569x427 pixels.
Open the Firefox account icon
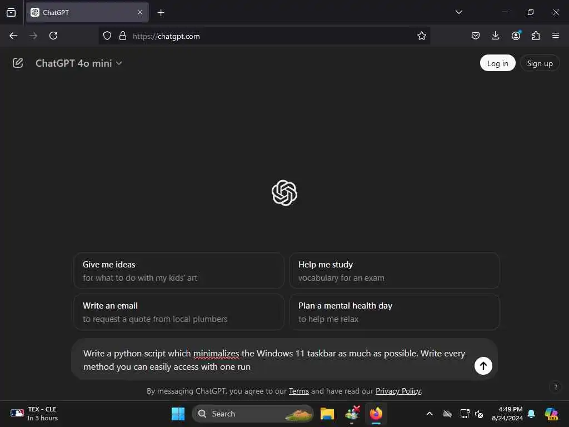pyautogui.click(x=516, y=36)
